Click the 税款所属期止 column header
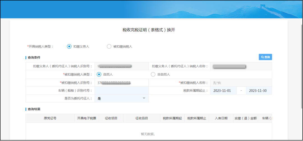This screenshot has height=141, width=303. coord(197,118)
